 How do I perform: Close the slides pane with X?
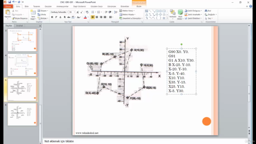coord(40,26)
